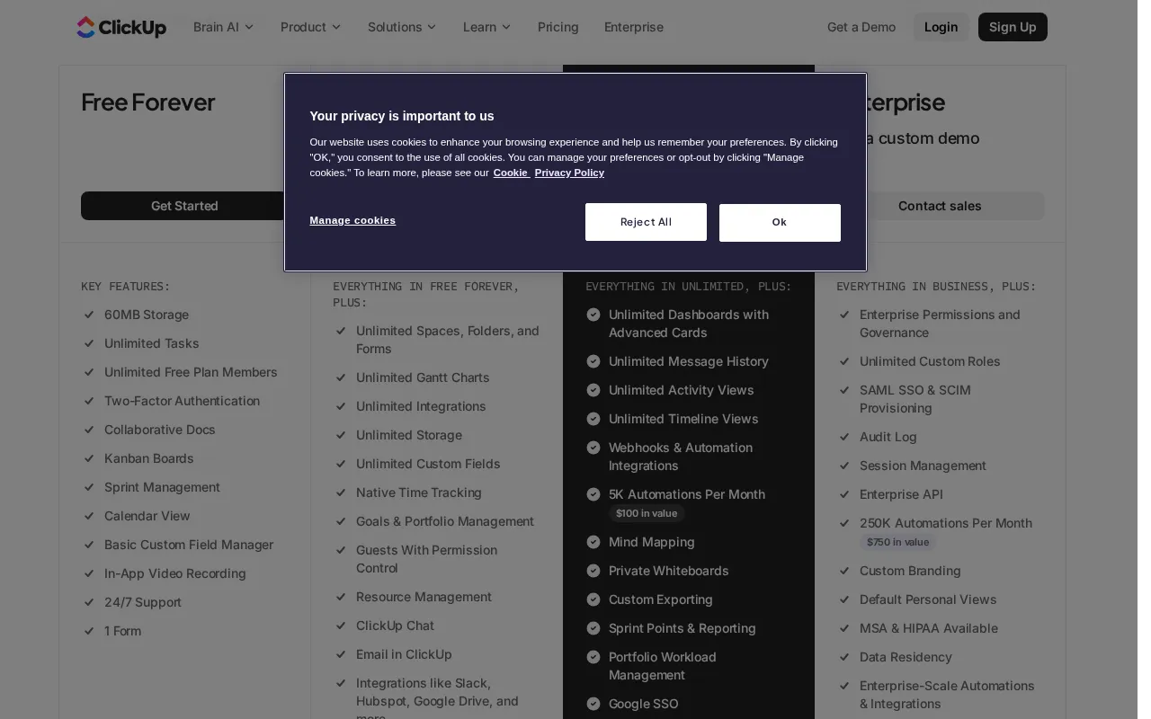Click 'Sprint Points & Reporting' text
Image resolution: width=1151 pixels, height=719 pixels.
pyautogui.click(x=683, y=628)
